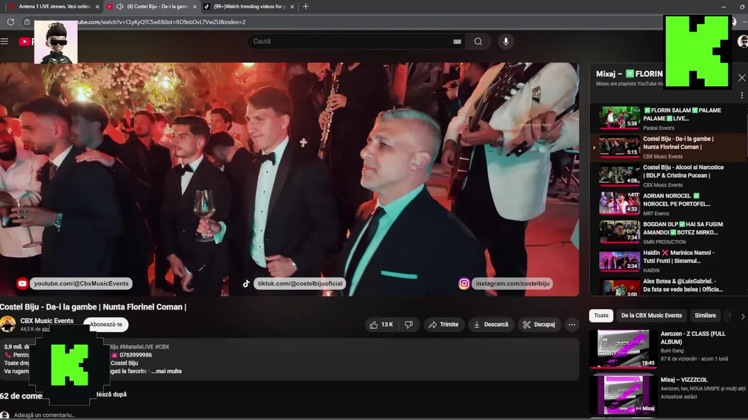The width and height of the screenshot is (748, 420).
Task: Select the Similare filter chip
Action: pyautogui.click(x=705, y=316)
